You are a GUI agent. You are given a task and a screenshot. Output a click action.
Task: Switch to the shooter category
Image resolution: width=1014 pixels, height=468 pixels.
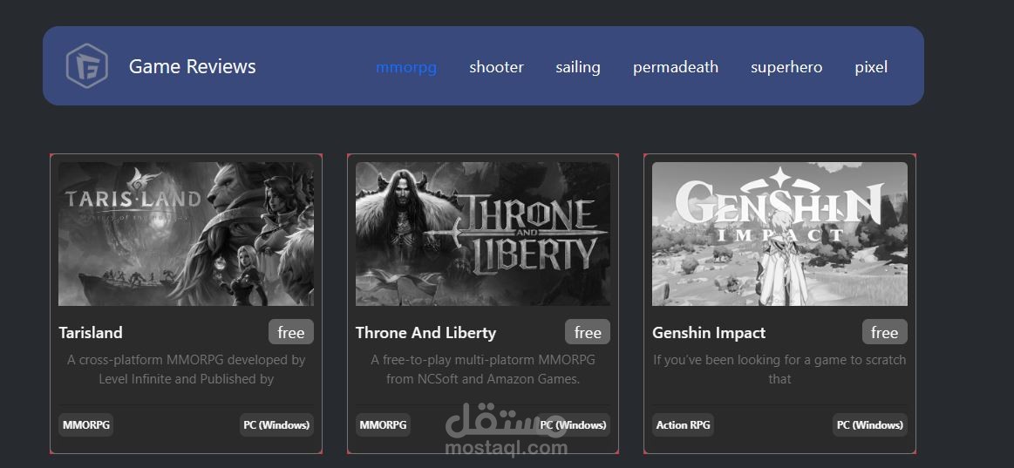click(497, 67)
